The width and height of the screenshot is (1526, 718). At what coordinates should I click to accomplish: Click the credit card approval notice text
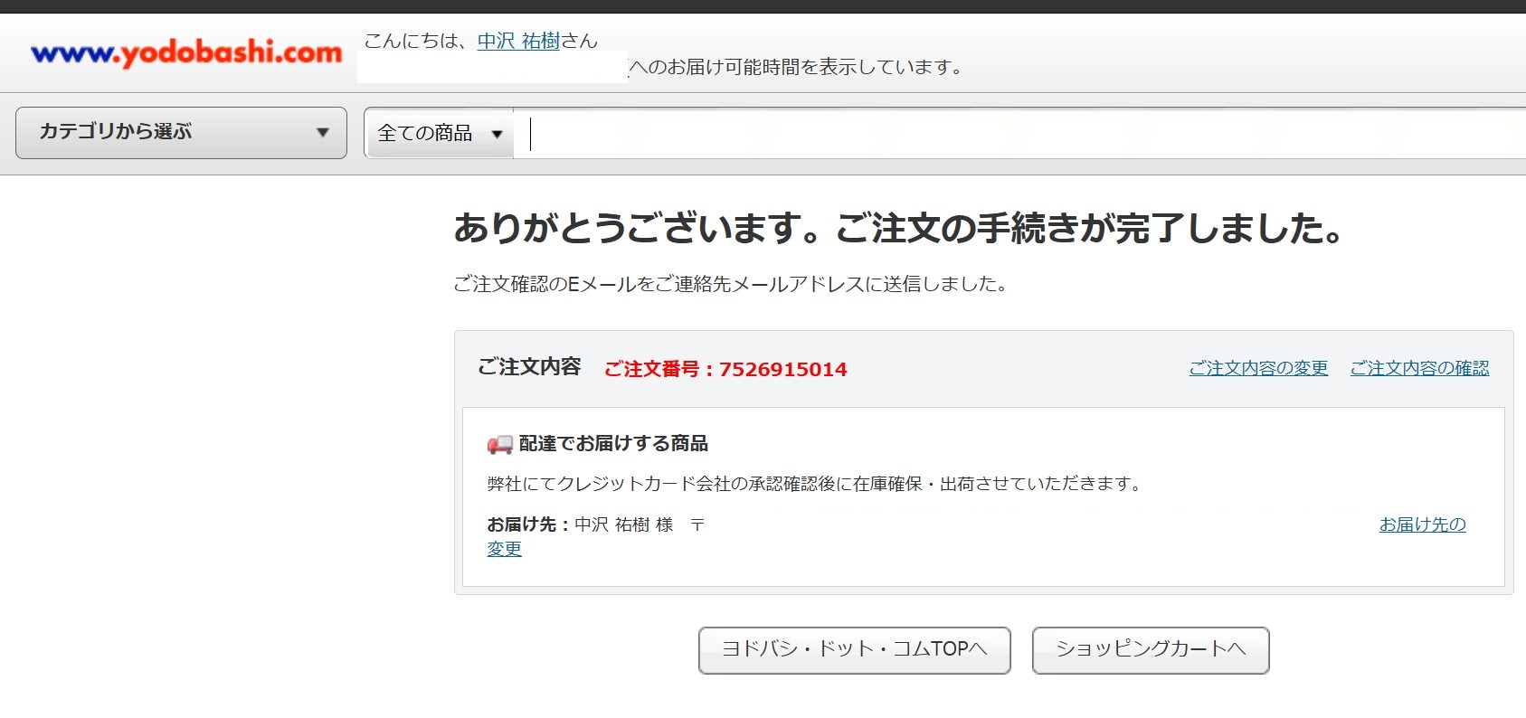(814, 484)
